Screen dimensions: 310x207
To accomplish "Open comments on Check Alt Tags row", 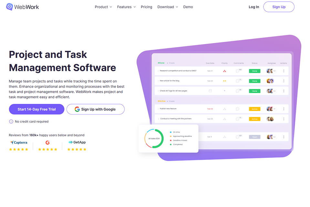I will point(239,91).
